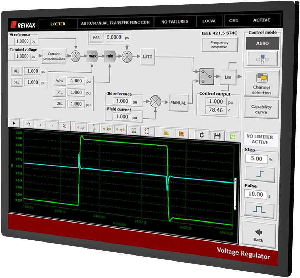Image resolution: width=300 pixels, height=278 pixels.
Task: Click the vertical zoom magnifier icon
Action: (x=94, y=128)
